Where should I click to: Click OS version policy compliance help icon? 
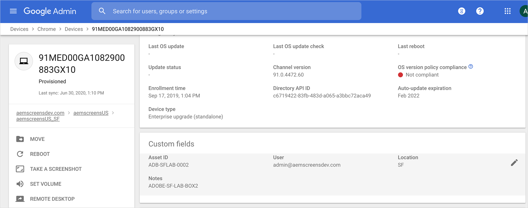471,67
